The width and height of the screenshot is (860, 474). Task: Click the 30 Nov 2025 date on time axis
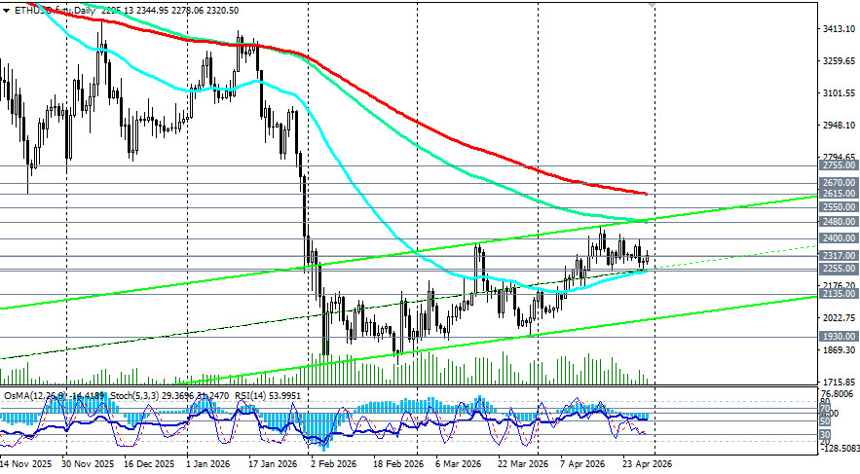(x=89, y=464)
